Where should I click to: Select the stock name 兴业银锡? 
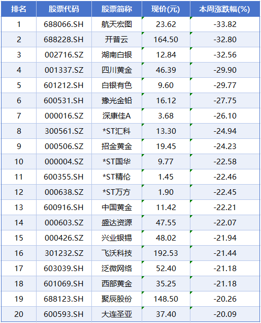[x=117, y=238]
